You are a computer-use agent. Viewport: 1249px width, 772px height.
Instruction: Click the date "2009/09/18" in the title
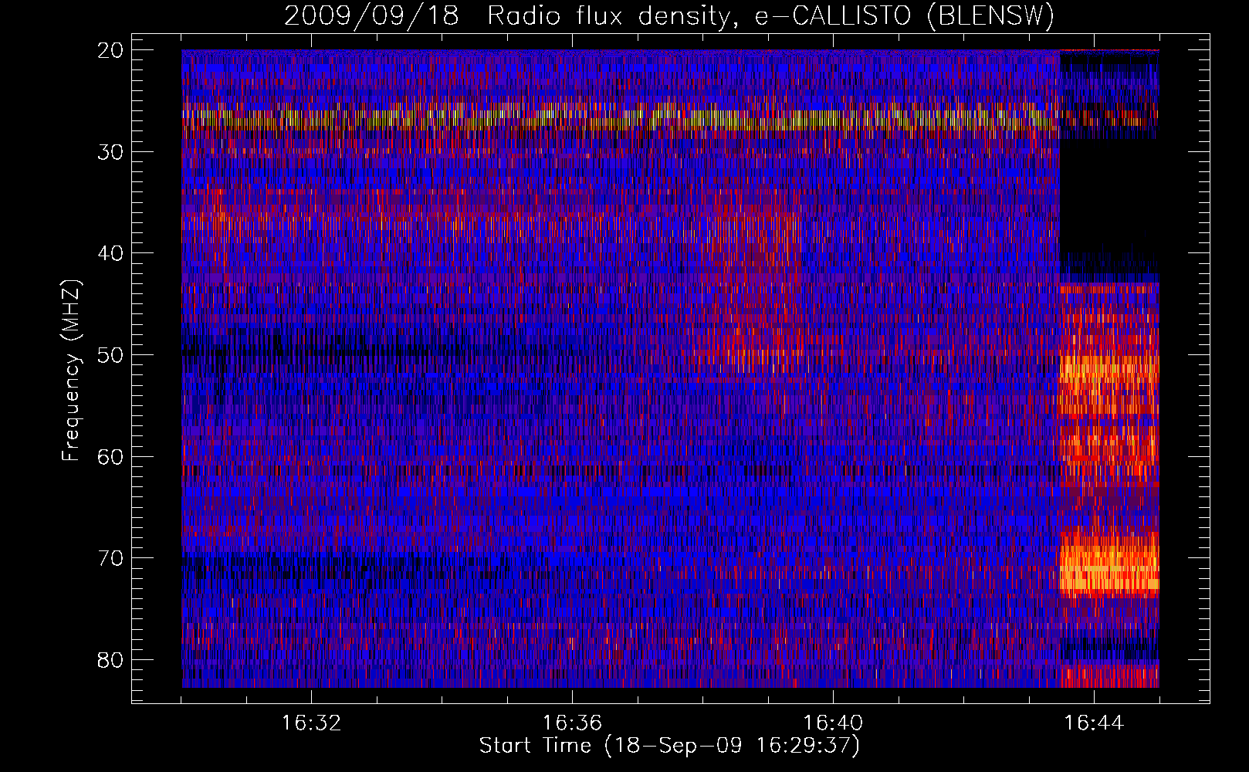click(x=371, y=16)
